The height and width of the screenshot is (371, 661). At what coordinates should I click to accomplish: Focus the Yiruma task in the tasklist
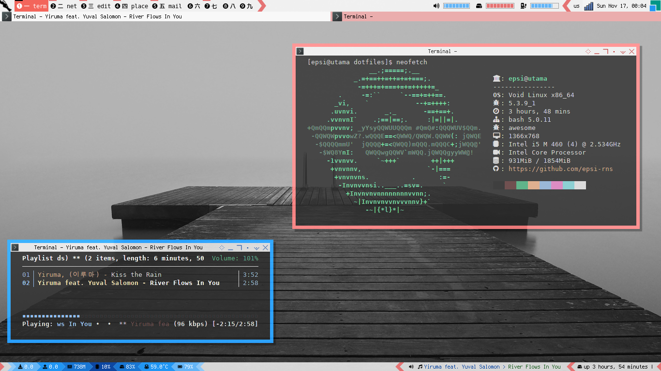tap(165, 16)
